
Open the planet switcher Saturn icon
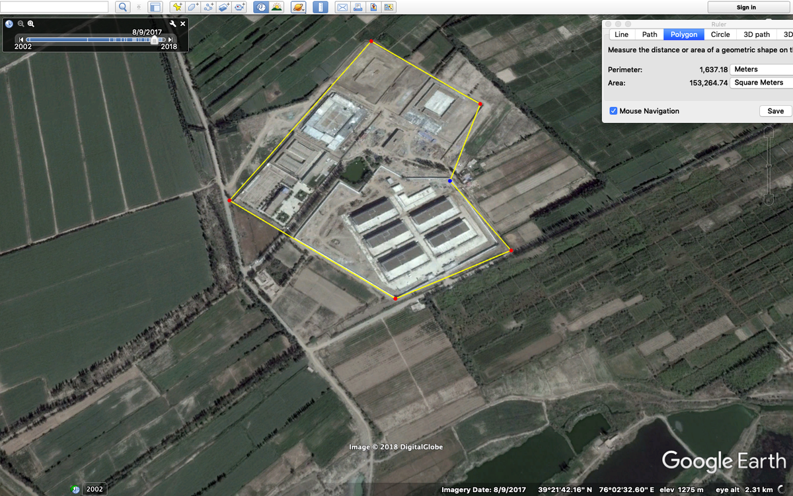click(x=297, y=7)
